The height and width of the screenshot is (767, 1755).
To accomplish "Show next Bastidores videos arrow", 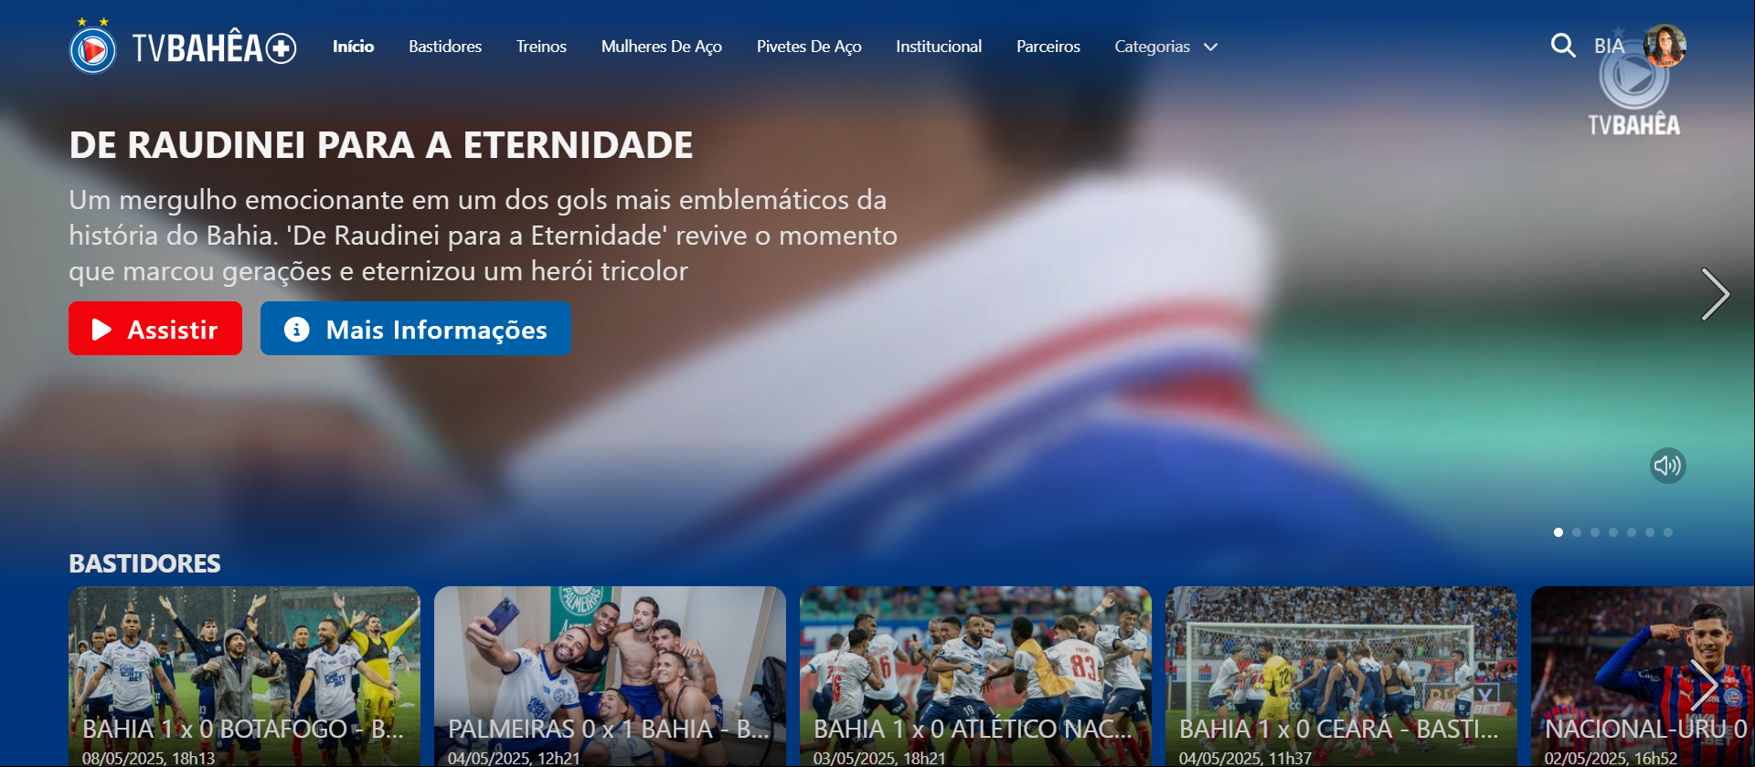I will coord(1704,685).
